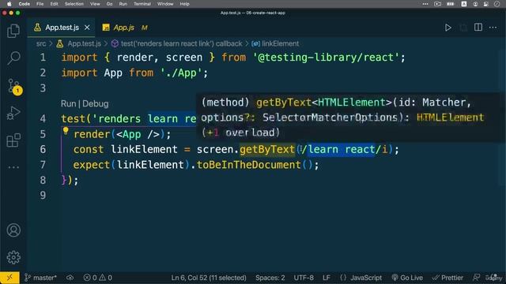The height and width of the screenshot is (284, 506).
Task: Click render call on line 5
Action: coord(92,134)
